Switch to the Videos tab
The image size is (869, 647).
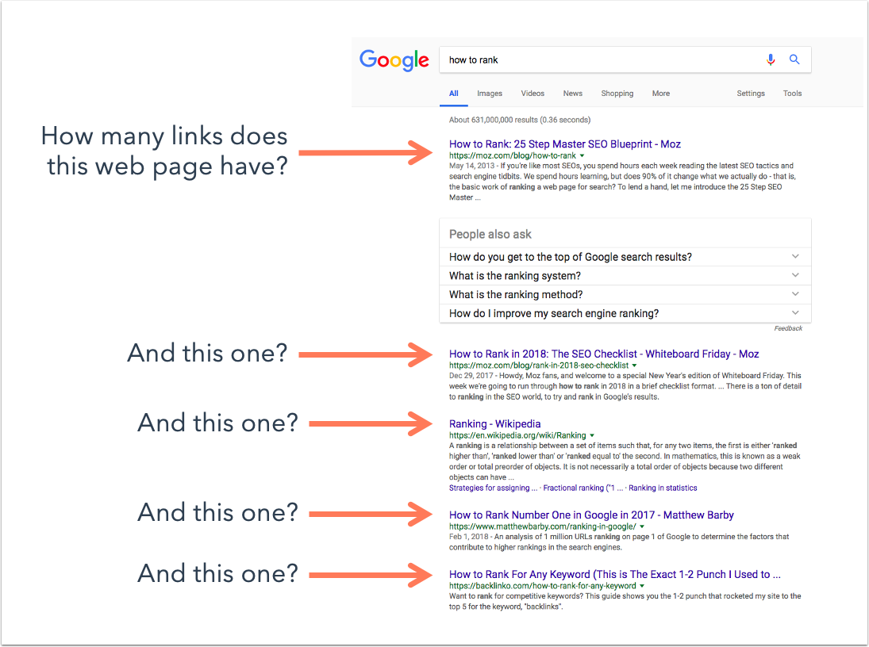coord(533,94)
